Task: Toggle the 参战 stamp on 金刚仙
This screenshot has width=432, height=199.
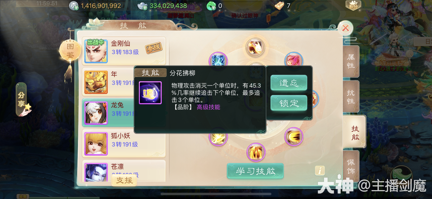Action: pos(154,48)
